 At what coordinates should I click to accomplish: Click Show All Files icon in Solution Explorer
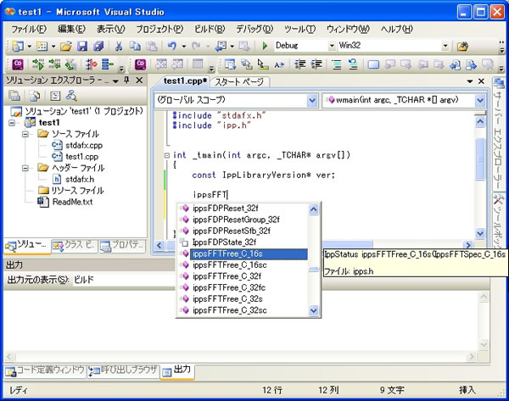(x=35, y=96)
